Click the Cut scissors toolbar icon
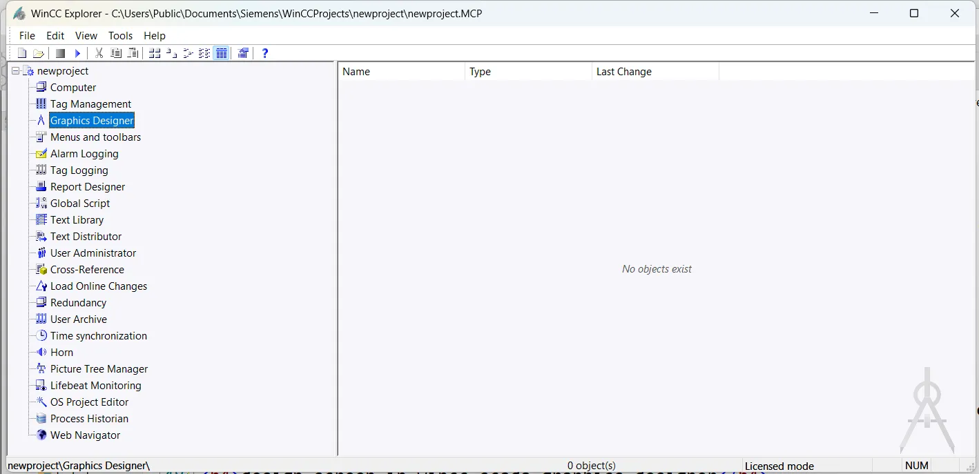 (99, 53)
